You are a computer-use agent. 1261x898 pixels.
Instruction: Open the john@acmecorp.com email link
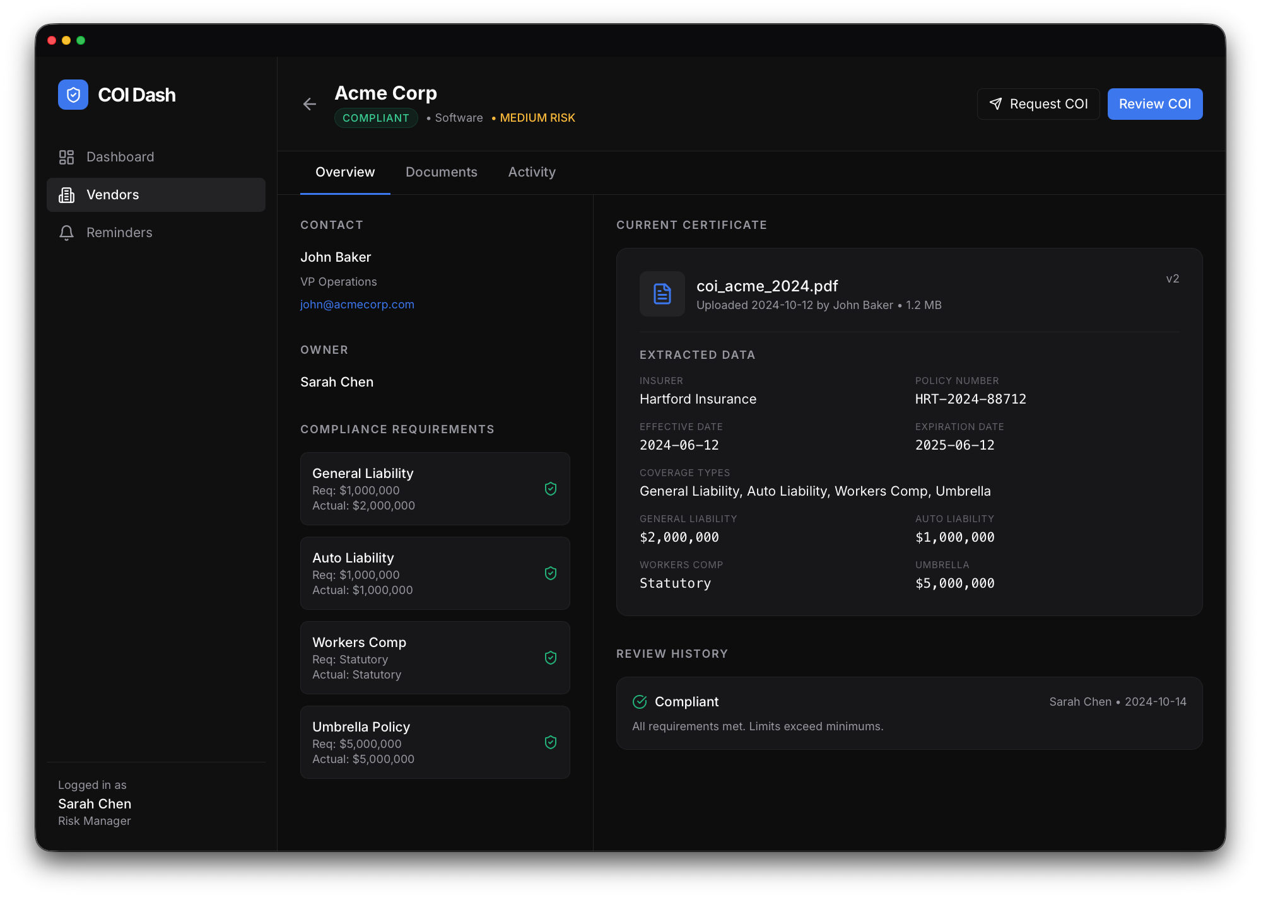(357, 304)
